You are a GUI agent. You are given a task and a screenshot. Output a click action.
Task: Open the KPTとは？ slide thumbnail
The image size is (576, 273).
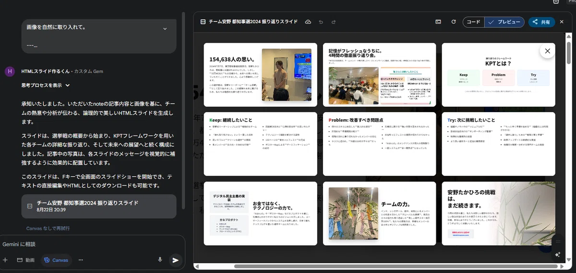498,75
